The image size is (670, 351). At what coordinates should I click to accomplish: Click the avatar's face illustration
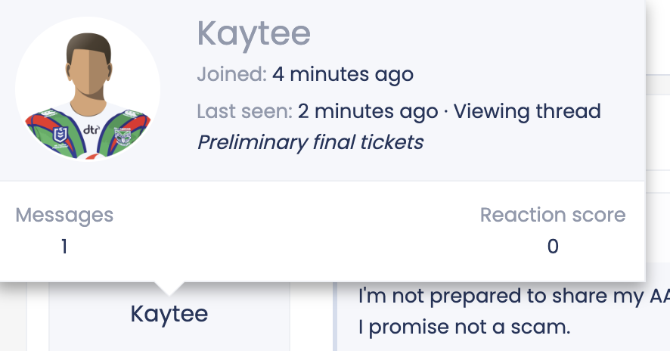pyautogui.click(x=89, y=70)
